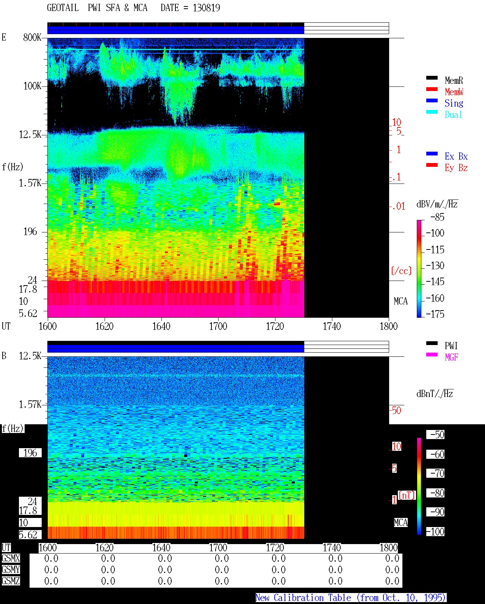This screenshot has height=604, width=485.
Task: Click the Ey Bz legend text
Action: coord(456,168)
